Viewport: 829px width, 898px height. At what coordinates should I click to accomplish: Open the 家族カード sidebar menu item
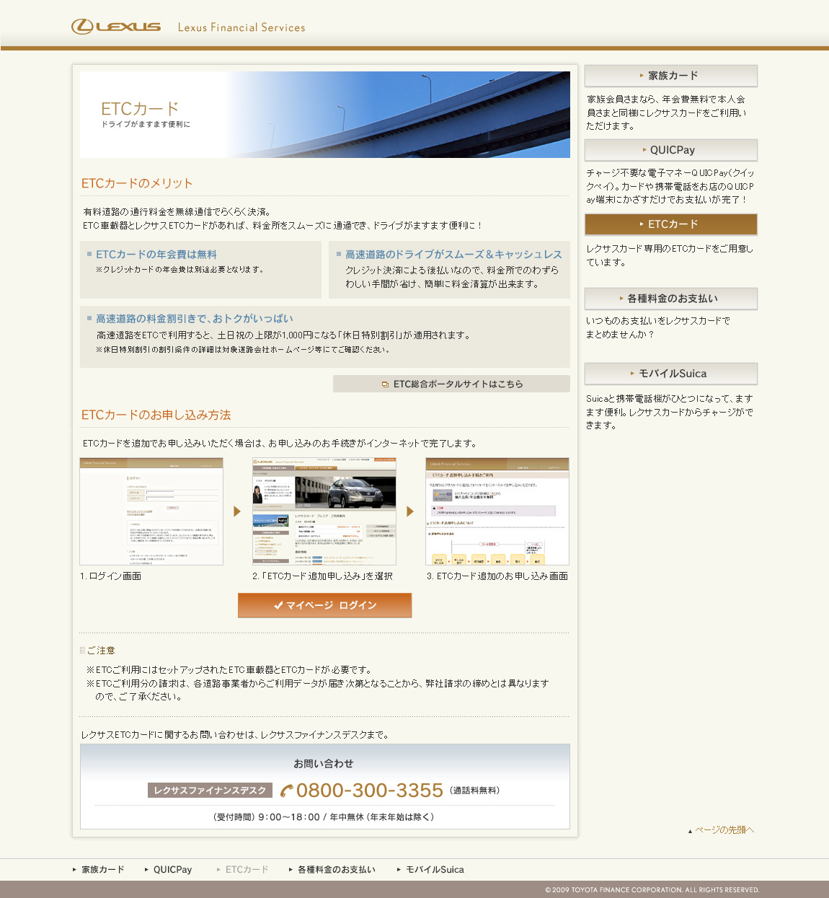[670, 76]
